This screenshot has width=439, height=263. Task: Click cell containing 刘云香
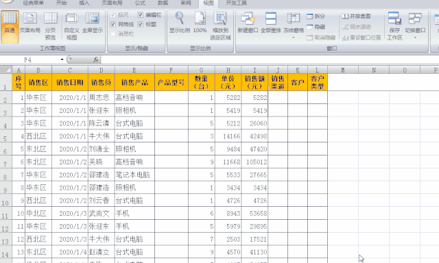click(102, 201)
